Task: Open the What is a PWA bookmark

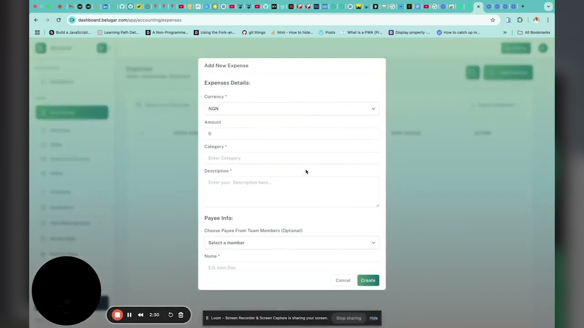Action: [362, 32]
